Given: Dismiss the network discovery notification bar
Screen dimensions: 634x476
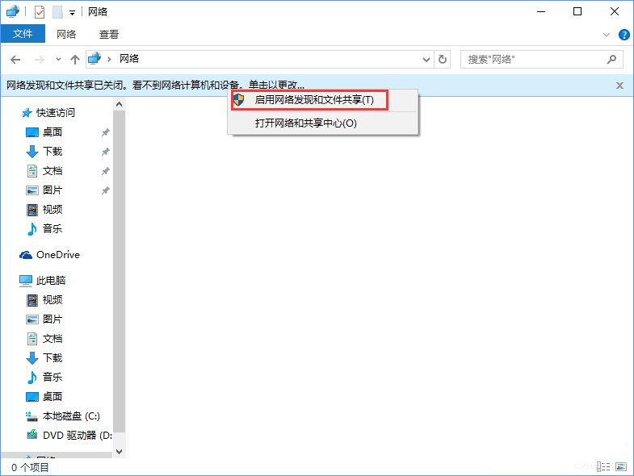Looking at the screenshot, I should [x=619, y=85].
